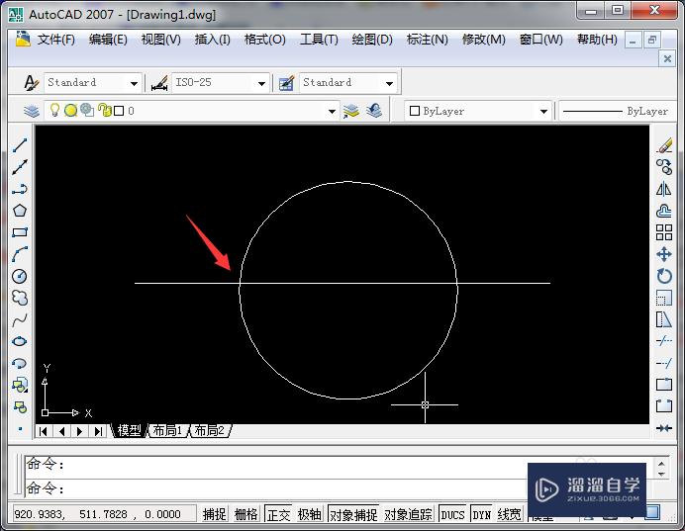Toggle layer 0 lock icon

tap(104, 110)
